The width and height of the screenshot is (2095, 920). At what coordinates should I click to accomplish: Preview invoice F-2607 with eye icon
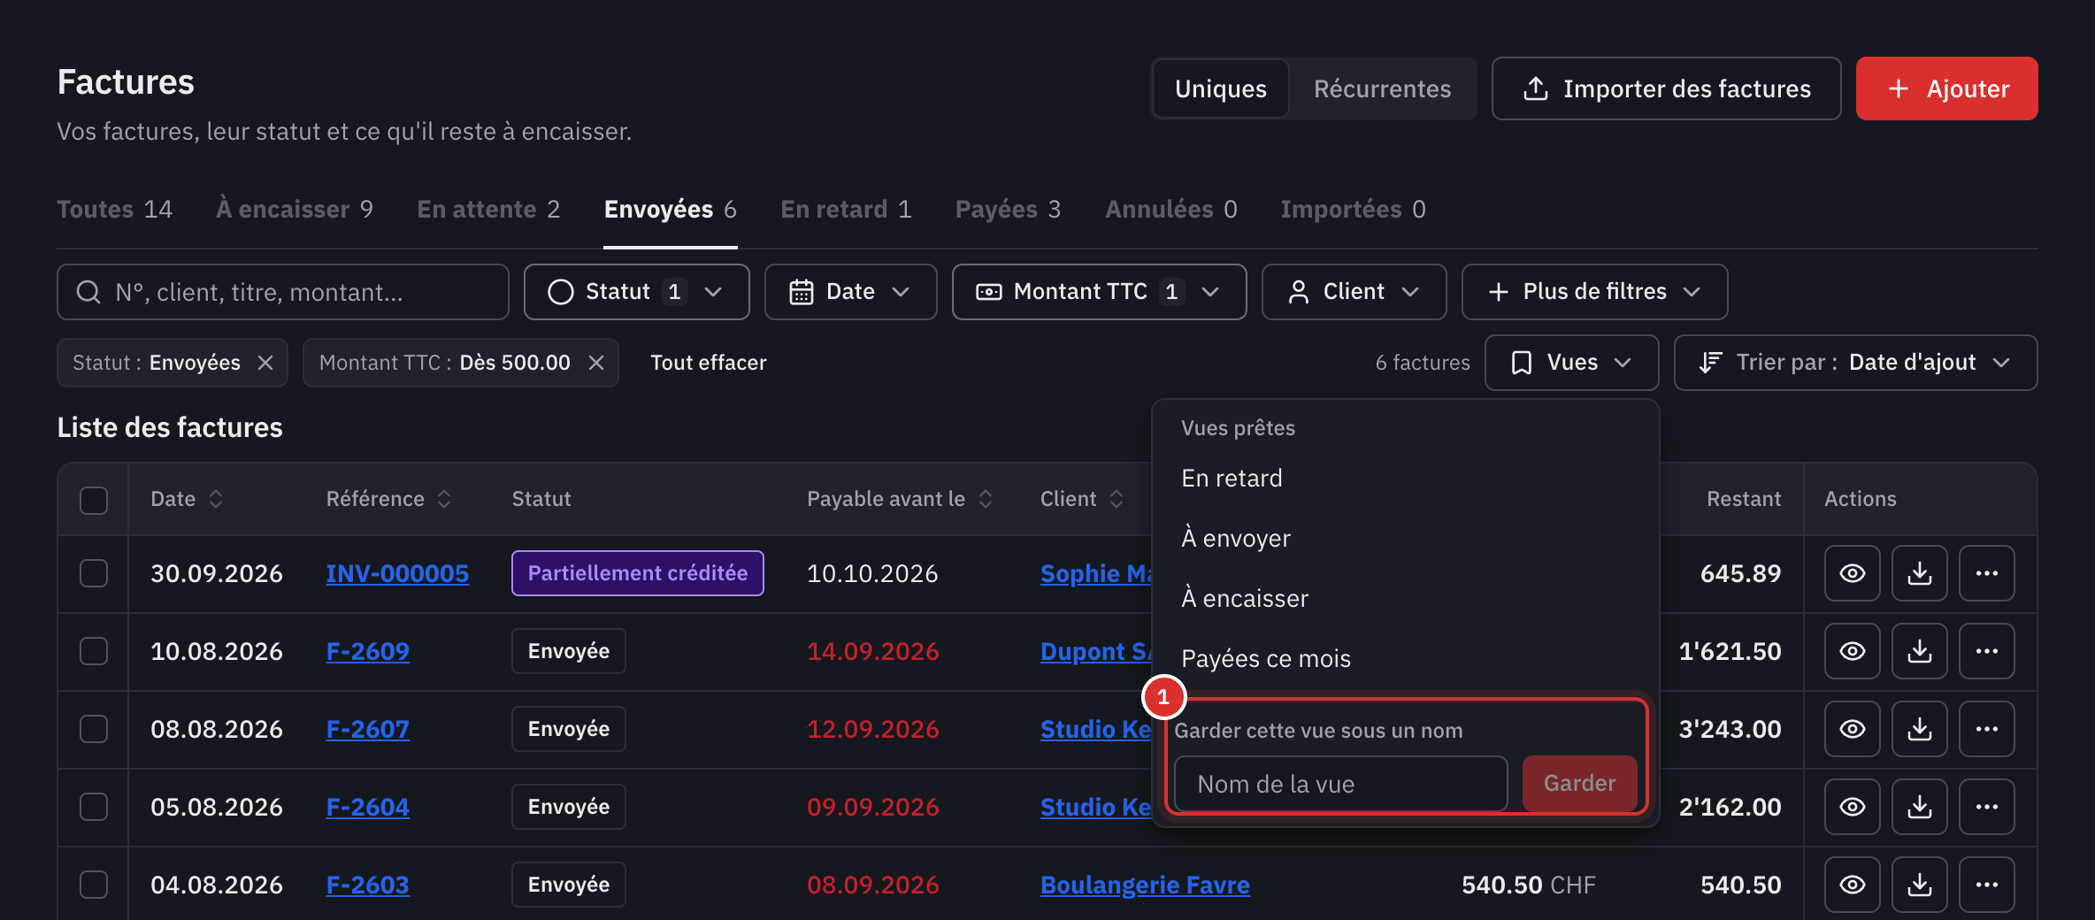[x=1852, y=729]
